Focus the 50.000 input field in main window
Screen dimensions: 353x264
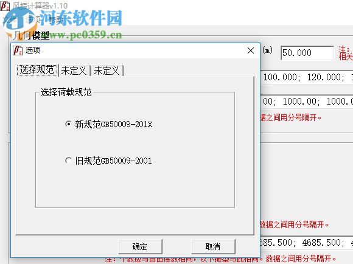click(x=307, y=53)
